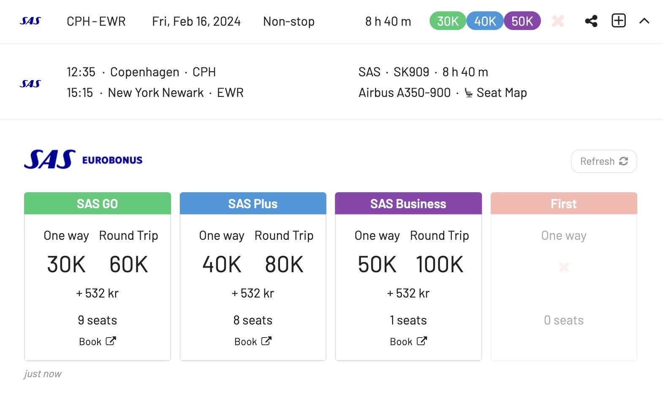Click the SAS EuroBonus logo
The width and height of the screenshot is (663, 397).
click(83, 160)
